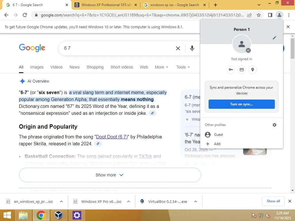Open Windows Start button
The width and height of the screenshot is (295, 221).
(7, 215)
